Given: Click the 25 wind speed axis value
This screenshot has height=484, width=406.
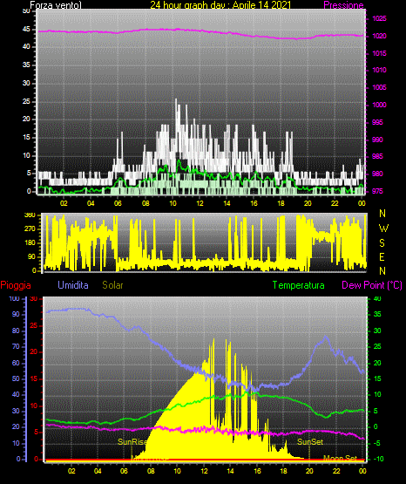Looking at the screenshot, I should coord(26,101).
